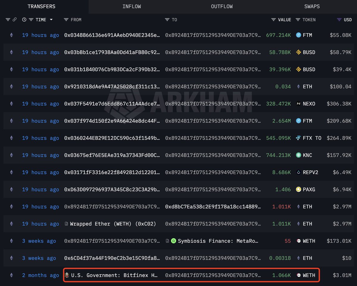Image resolution: width=357 pixels, height=286 pixels.
Task: Switch to the INFLOW tab
Action: pos(131,7)
